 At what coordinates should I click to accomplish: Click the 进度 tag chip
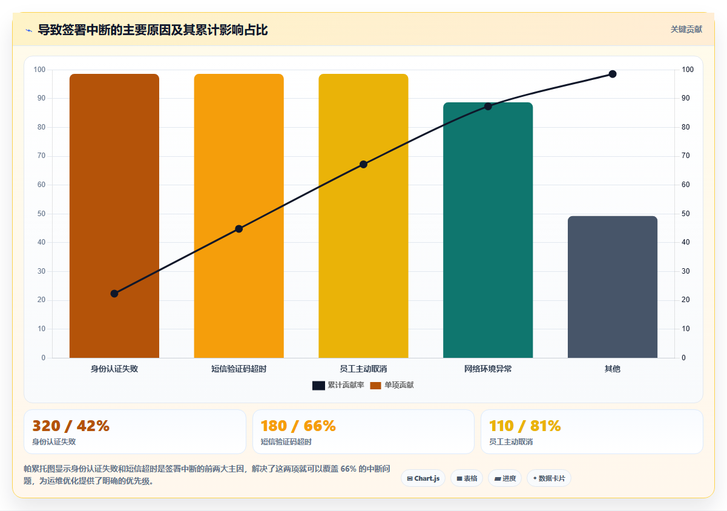coord(505,478)
